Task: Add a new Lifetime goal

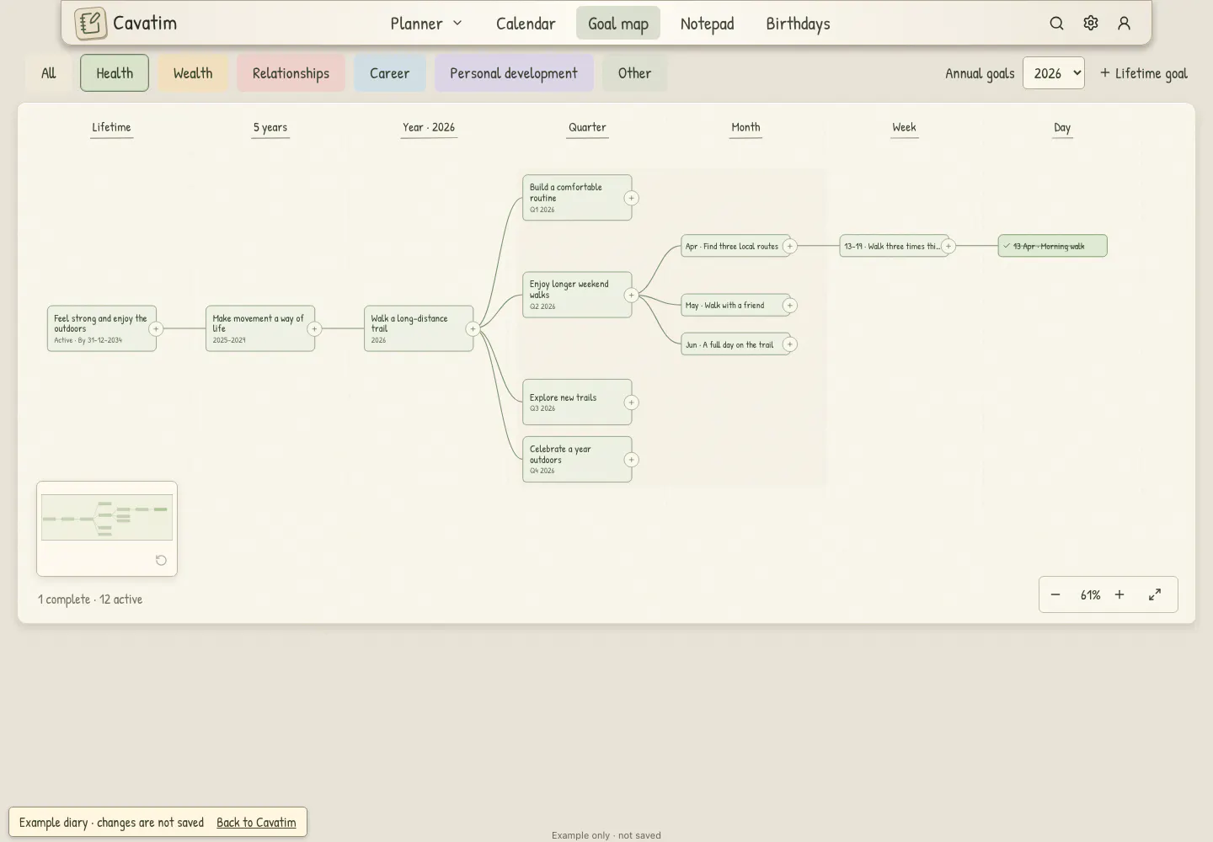Action: coord(1144,73)
